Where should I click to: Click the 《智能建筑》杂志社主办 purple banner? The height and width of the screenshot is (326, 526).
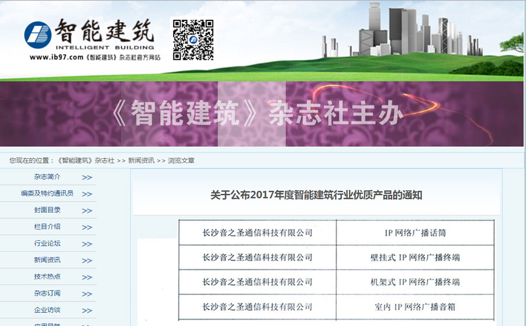click(x=262, y=114)
